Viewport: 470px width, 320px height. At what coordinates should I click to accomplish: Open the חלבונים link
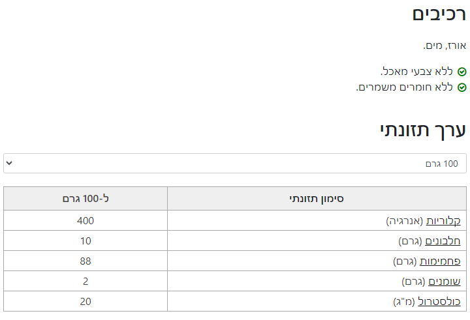point(443,241)
